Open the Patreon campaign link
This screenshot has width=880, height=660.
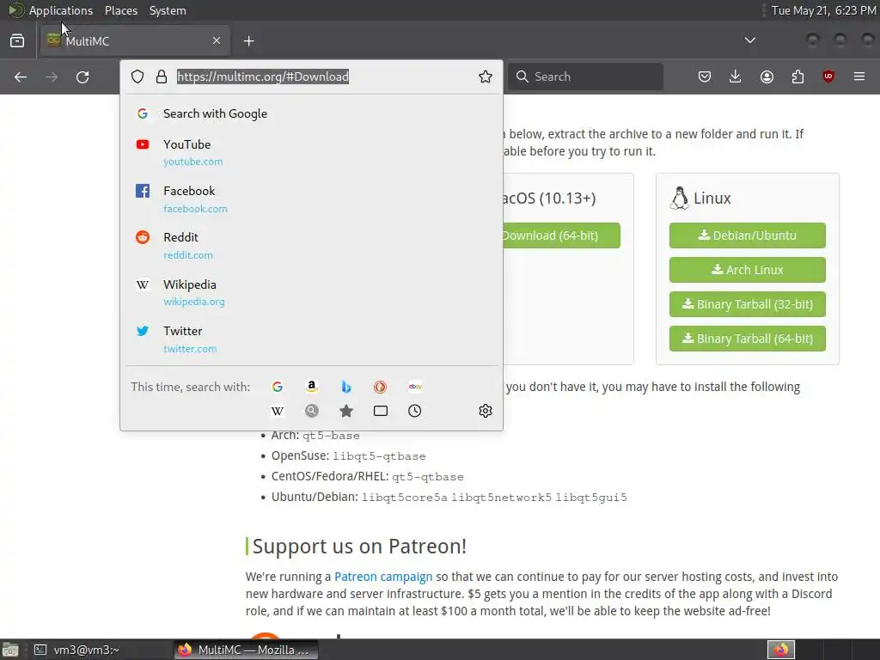(x=383, y=577)
